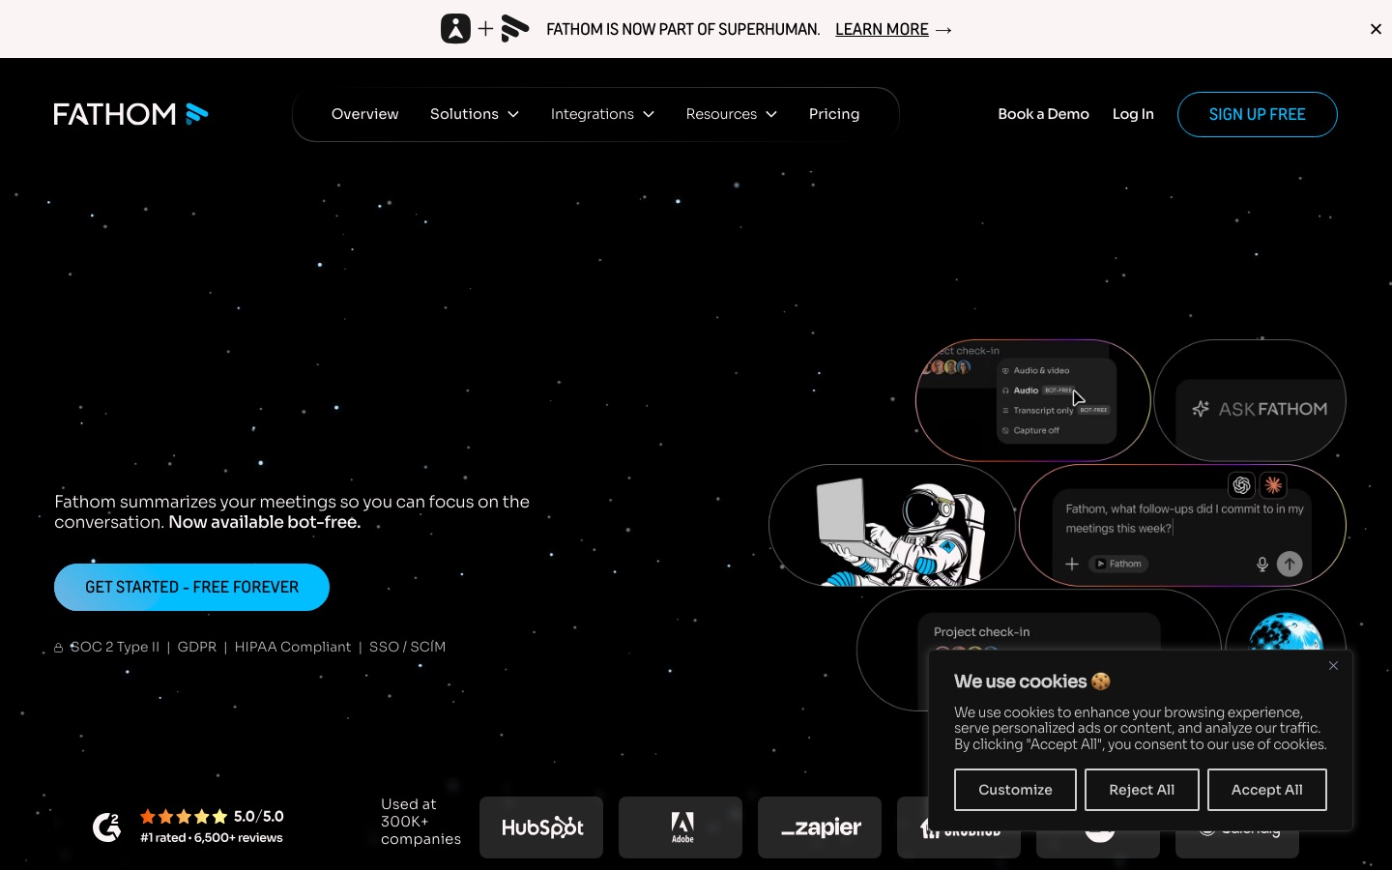Click the Ask Fathom sparkle card
Viewport: 1392px width, 870px height.
click(1250, 400)
